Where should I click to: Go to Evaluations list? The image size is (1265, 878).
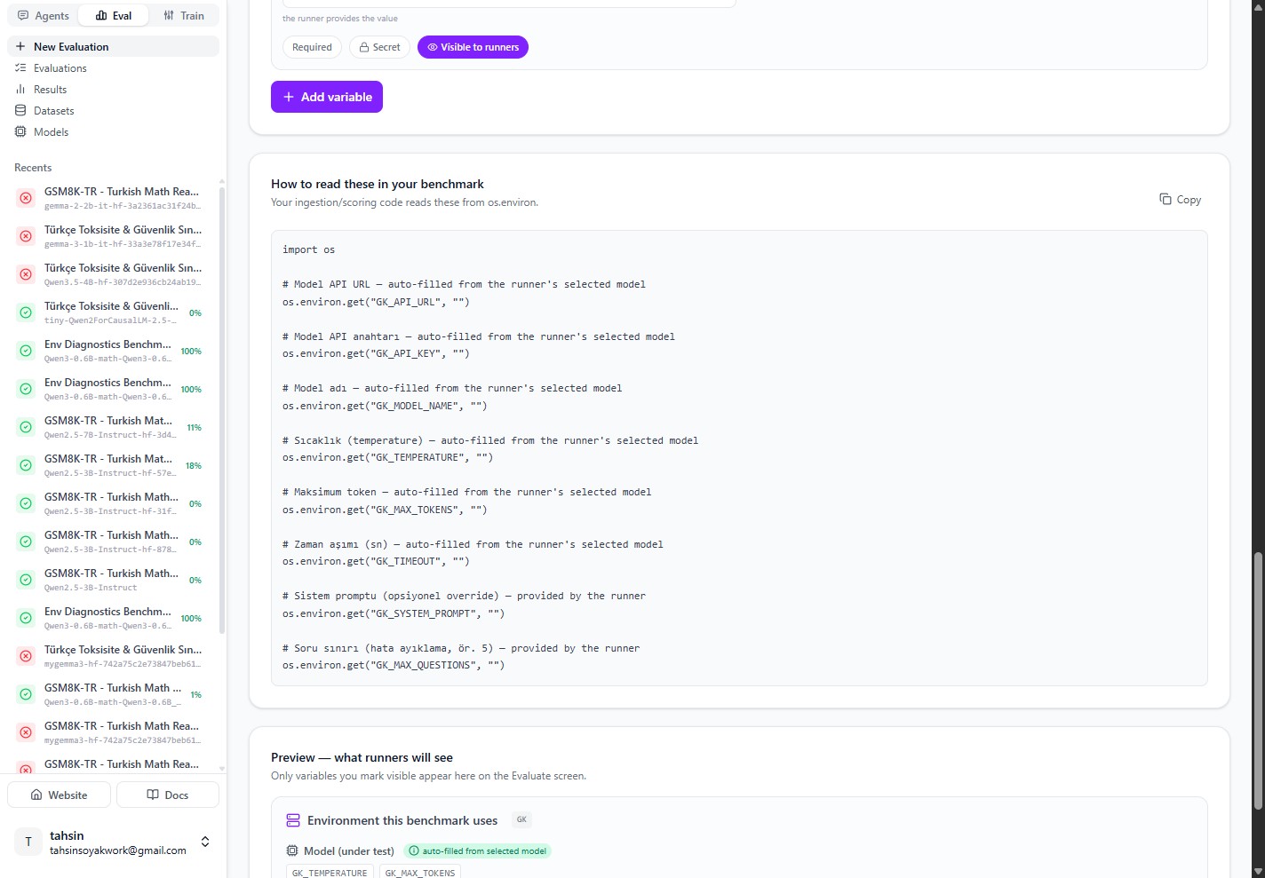point(113,68)
